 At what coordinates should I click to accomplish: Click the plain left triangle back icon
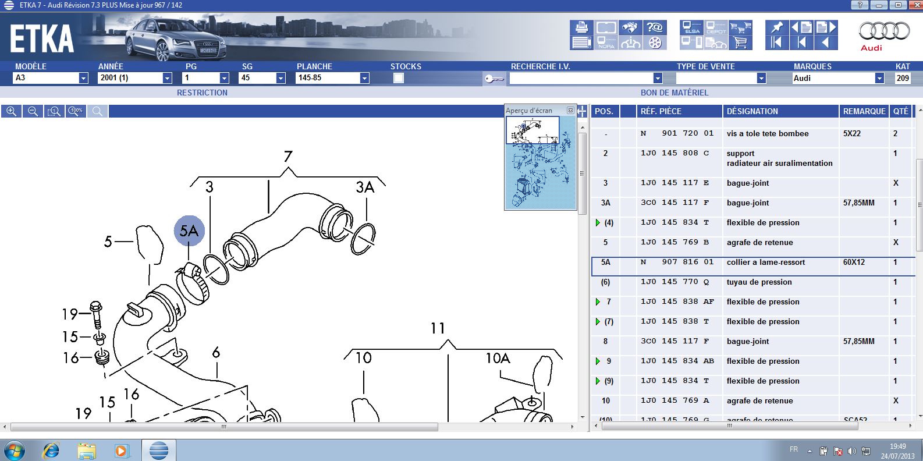(x=826, y=42)
